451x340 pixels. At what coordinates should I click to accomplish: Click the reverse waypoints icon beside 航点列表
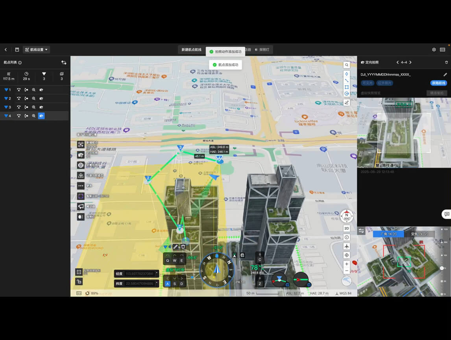(64, 63)
